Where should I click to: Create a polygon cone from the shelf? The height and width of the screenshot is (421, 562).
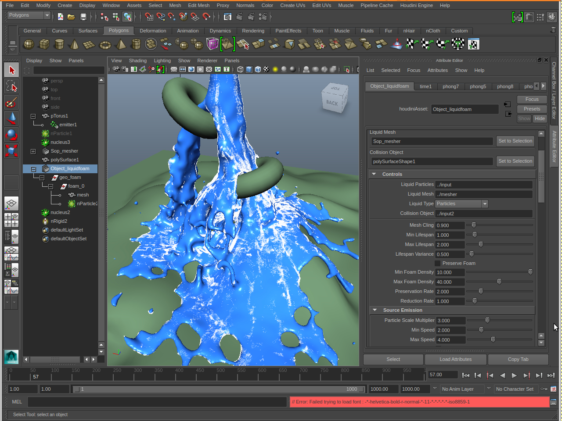tap(74, 44)
